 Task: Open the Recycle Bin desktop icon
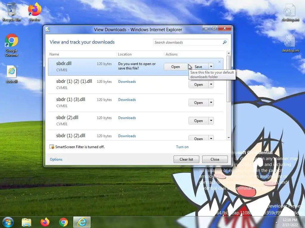(12, 12)
